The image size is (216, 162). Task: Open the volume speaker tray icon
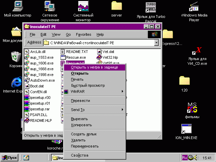[x=196, y=158]
